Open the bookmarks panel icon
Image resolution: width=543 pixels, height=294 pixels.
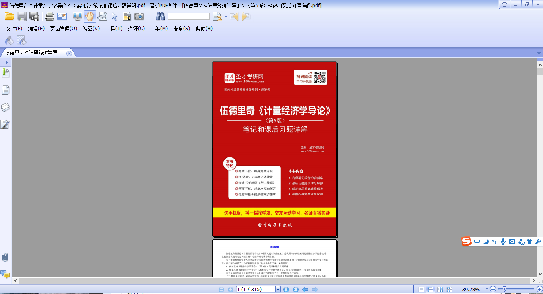[x=6, y=73]
